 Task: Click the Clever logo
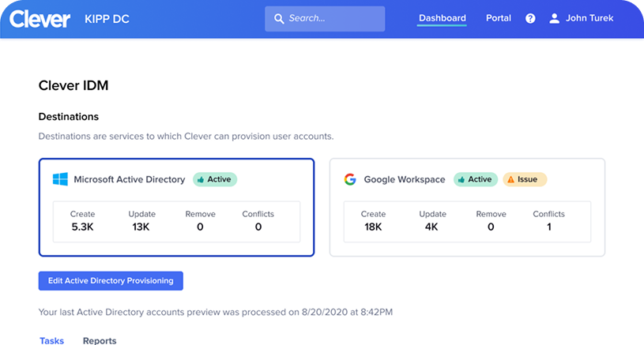(40, 19)
